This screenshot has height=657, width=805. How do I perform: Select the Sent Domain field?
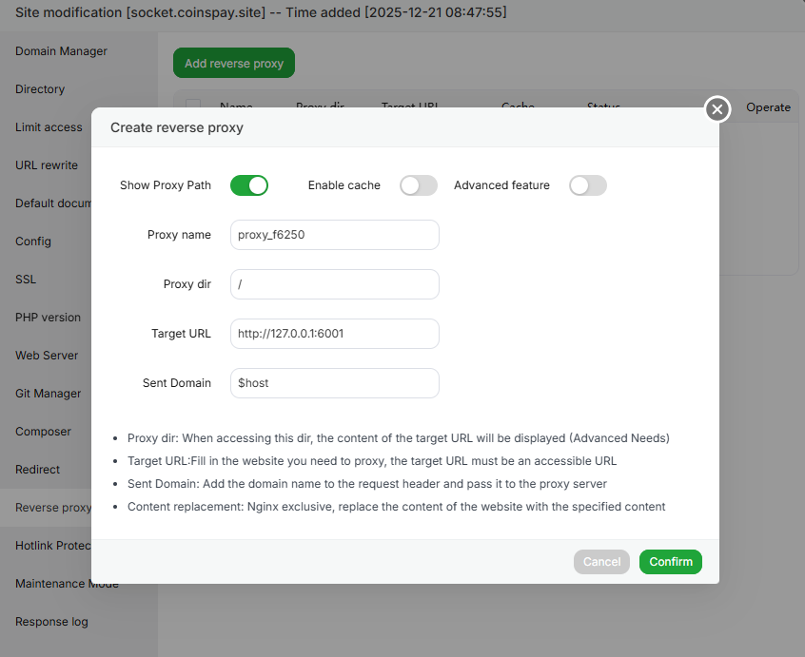pos(334,383)
